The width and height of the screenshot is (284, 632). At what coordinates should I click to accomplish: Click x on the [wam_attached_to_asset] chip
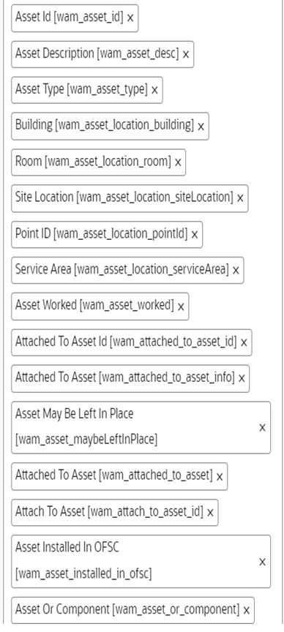(x=220, y=477)
